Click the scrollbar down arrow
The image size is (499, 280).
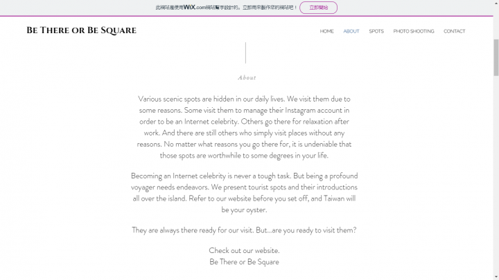coord(496,277)
